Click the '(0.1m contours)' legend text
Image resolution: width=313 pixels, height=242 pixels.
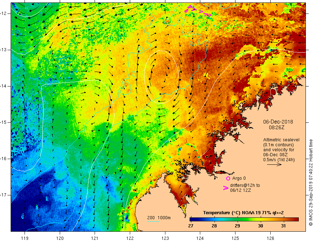[278, 145]
